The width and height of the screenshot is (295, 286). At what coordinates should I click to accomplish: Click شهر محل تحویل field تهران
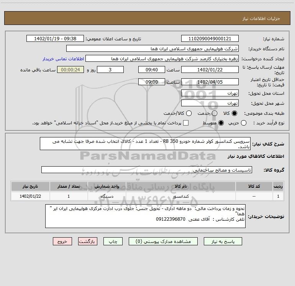[x=210, y=103]
